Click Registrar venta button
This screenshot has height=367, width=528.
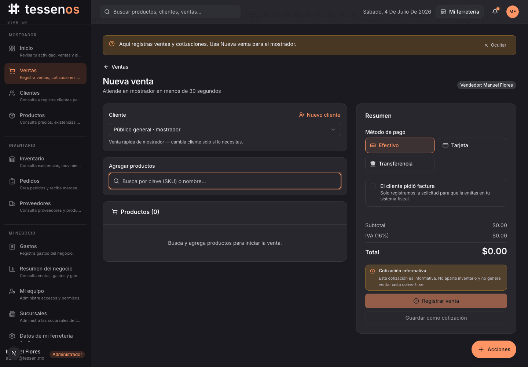pyautogui.click(x=436, y=301)
